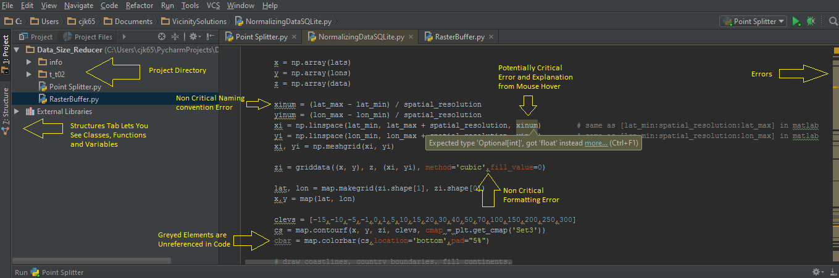This screenshot has height=278, width=839.
Task: Select the External Libraries node
Action: click(64, 112)
